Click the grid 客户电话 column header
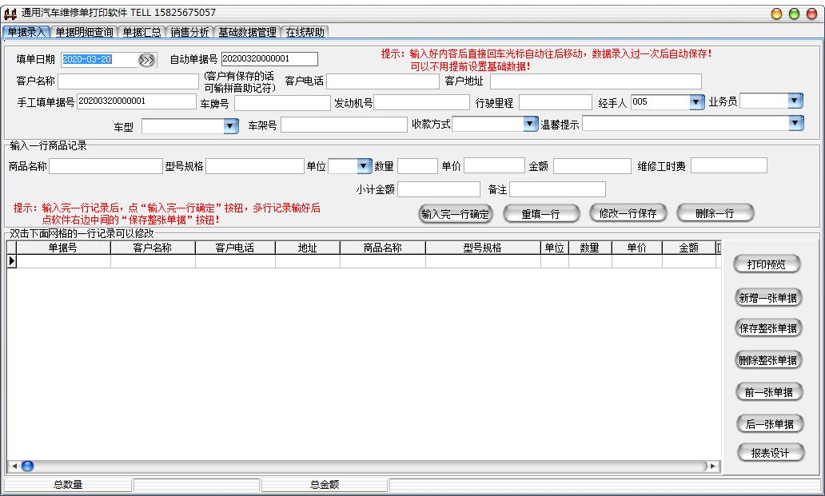This screenshot has width=825, height=496. [x=235, y=248]
